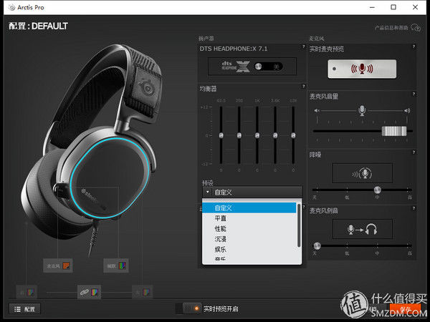
Task: Open help for DTS Headphone:X panel
Action: [x=304, y=47]
